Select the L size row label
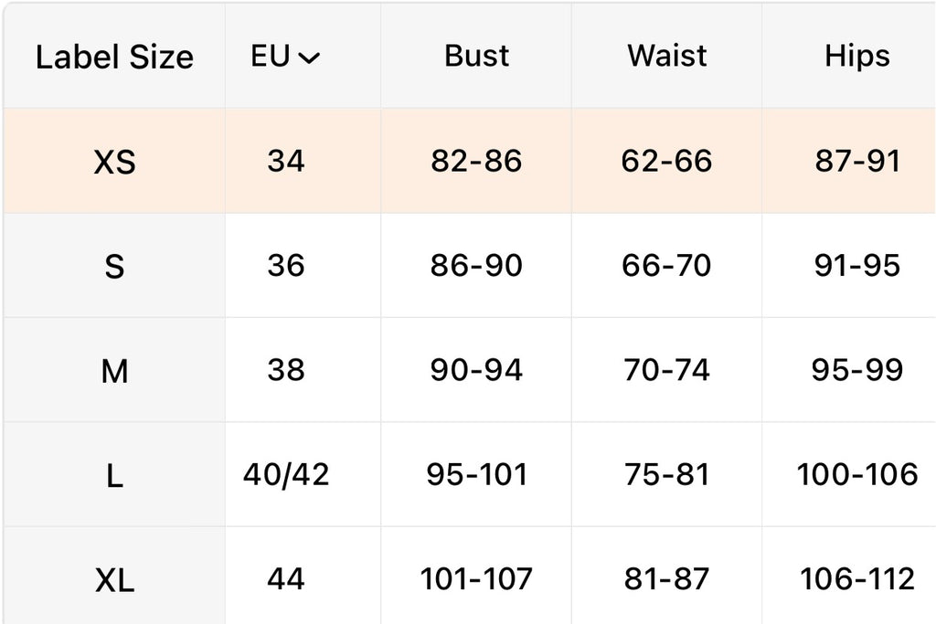The height and width of the screenshot is (624, 936). [x=114, y=475]
